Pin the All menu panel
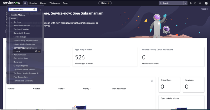 (x=40, y=10)
